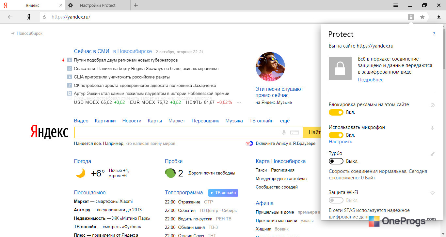Open the Пробки section link
The height and width of the screenshot is (237, 446).
tap(174, 161)
